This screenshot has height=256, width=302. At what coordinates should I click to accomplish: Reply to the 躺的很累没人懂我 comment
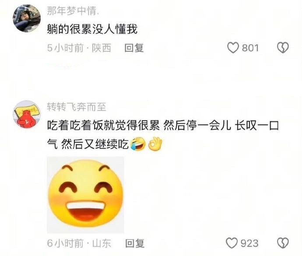coord(134,48)
